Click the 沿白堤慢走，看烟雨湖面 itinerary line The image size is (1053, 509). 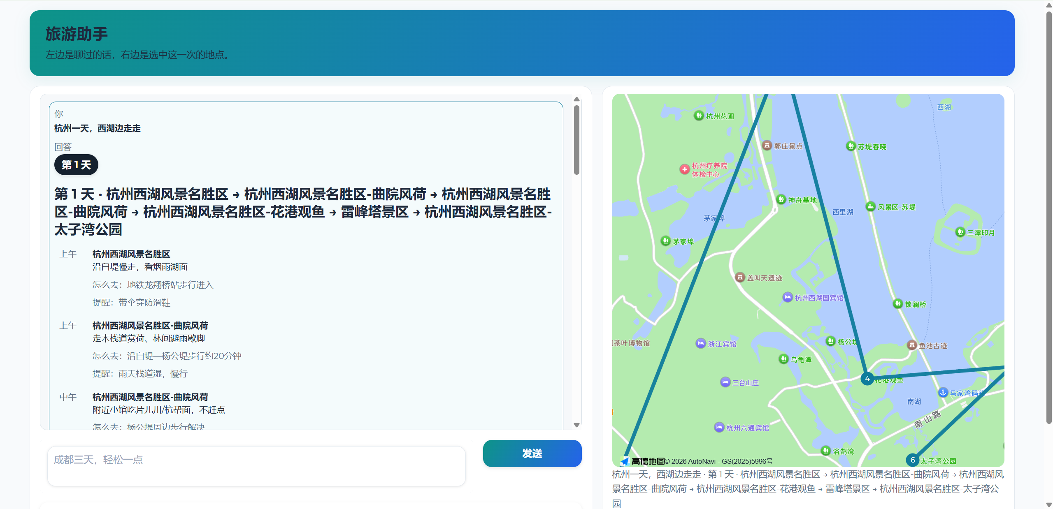140,267
